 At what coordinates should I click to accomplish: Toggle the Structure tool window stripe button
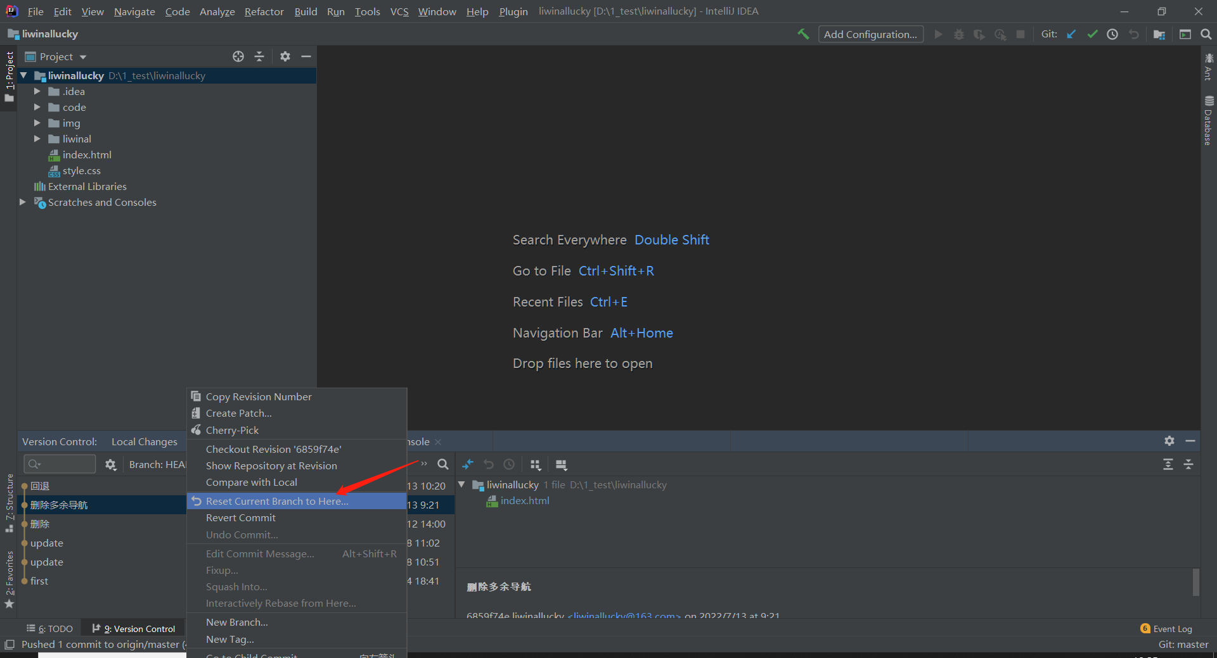coord(9,503)
